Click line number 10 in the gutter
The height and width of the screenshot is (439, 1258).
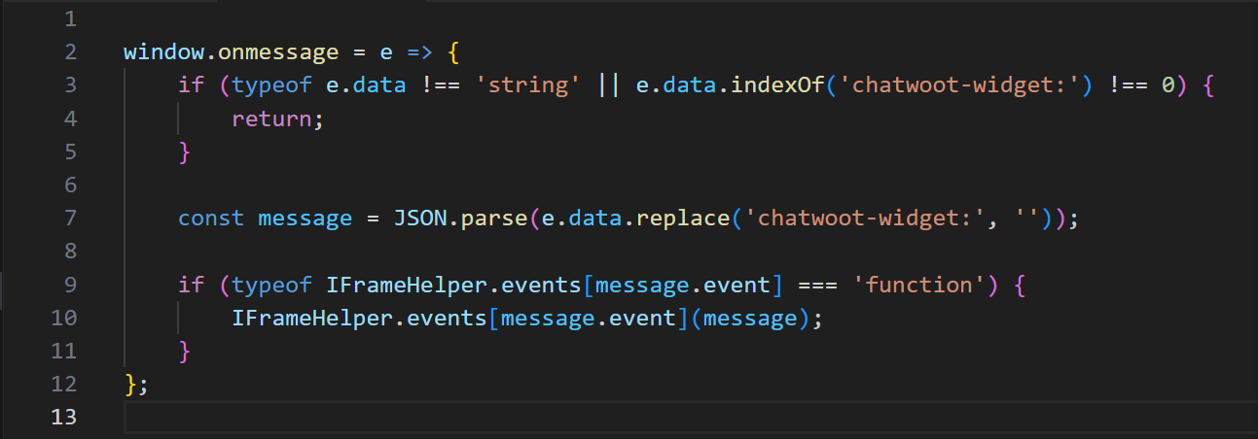pos(63,318)
